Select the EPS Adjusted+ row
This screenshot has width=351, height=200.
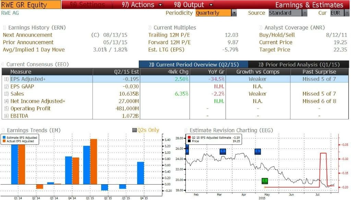pos(175,79)
